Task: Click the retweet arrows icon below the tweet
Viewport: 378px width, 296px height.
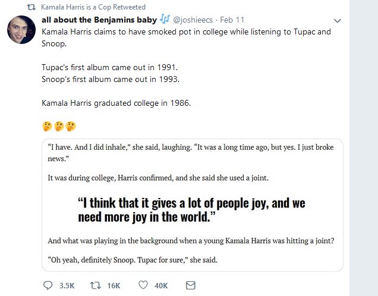Action: click(95, 285)
